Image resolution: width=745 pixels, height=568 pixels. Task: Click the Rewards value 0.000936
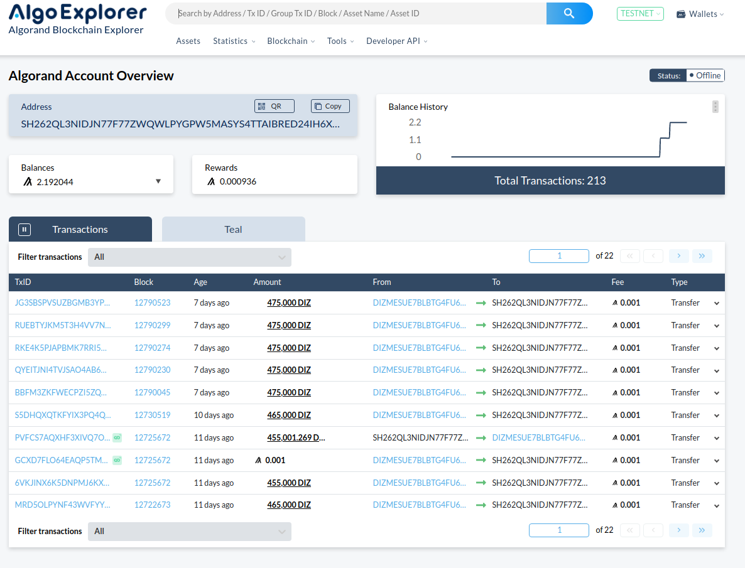(x=237, y=181)
